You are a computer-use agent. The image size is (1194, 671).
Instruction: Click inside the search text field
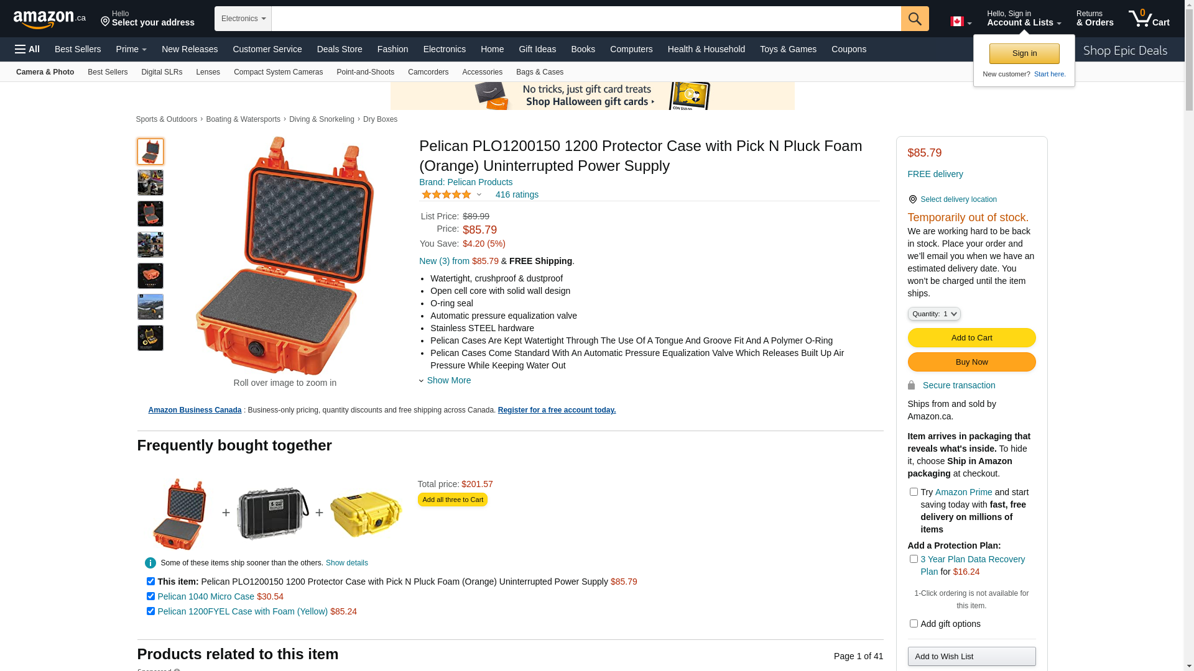coord(586,19)
